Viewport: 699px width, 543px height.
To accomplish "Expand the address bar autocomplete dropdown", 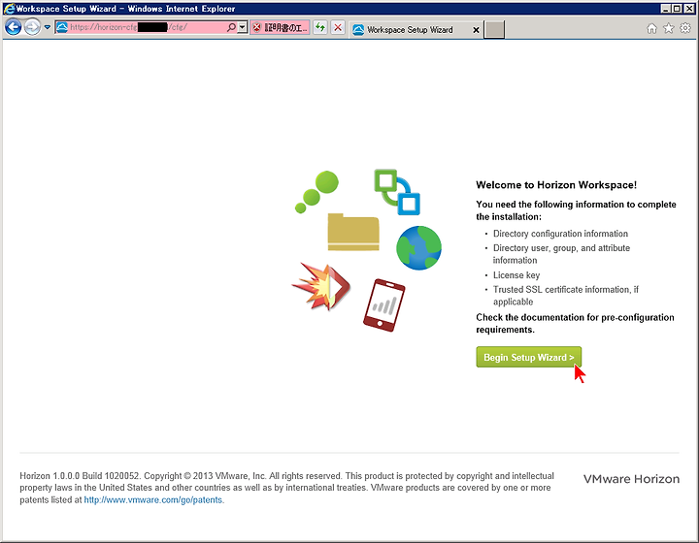I will [242, 27].
